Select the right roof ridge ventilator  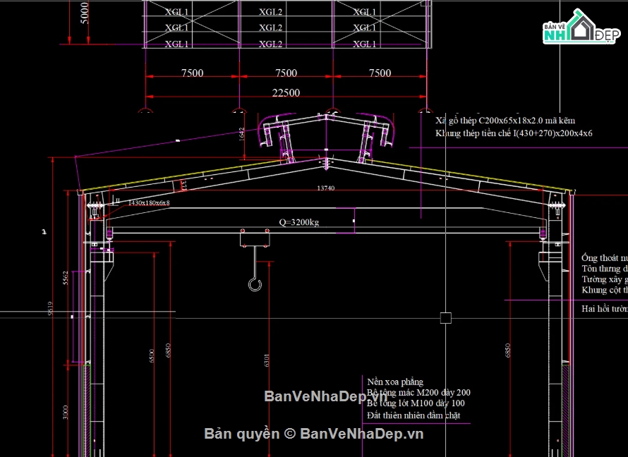point(374,135)
